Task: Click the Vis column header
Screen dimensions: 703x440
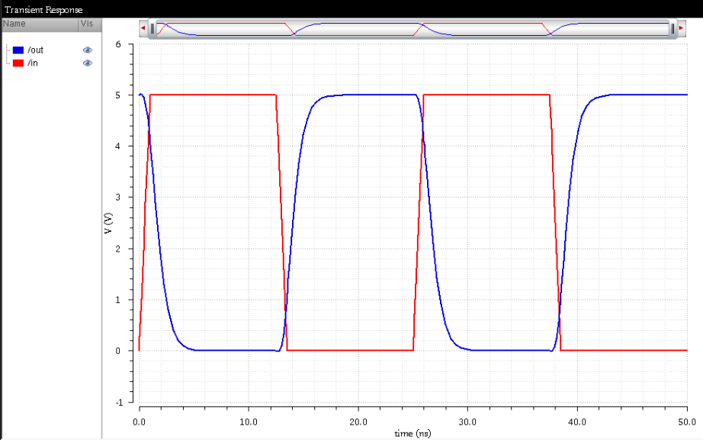Action: coord(88,24)
